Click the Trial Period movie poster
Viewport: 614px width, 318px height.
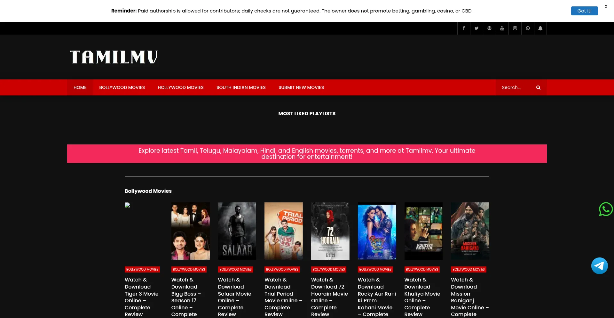284,231
